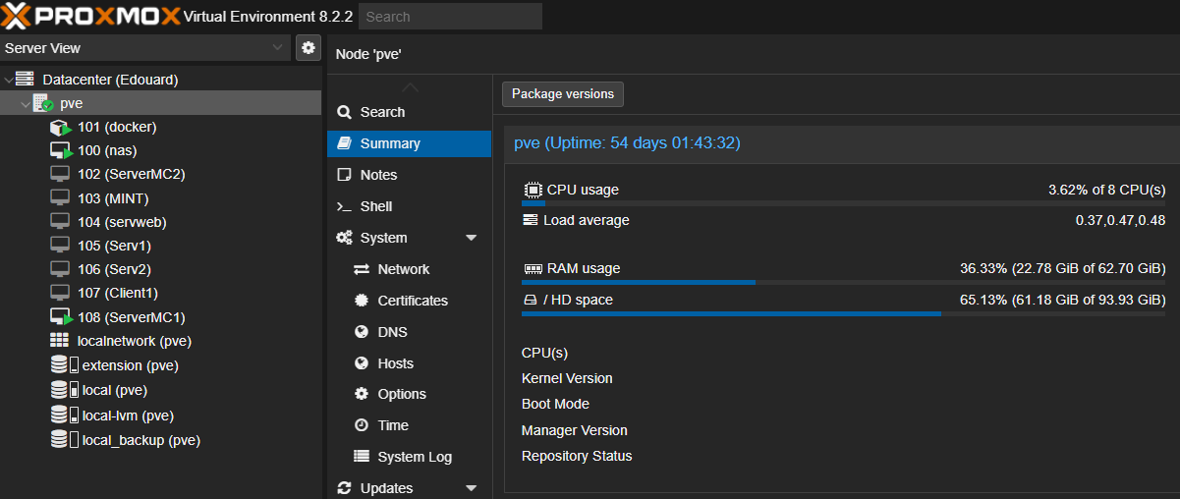
Task: Click the System Log list icon
Action: [361, 457]
